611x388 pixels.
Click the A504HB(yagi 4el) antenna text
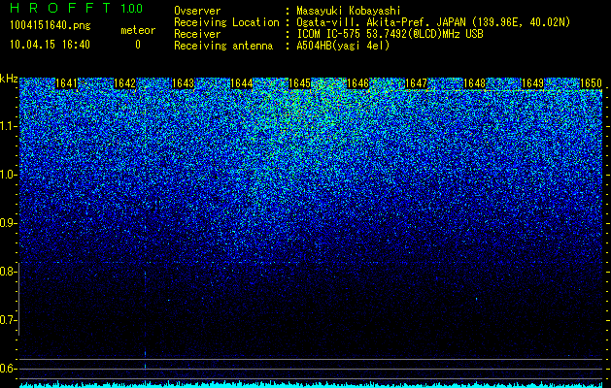tap(343, 46)
